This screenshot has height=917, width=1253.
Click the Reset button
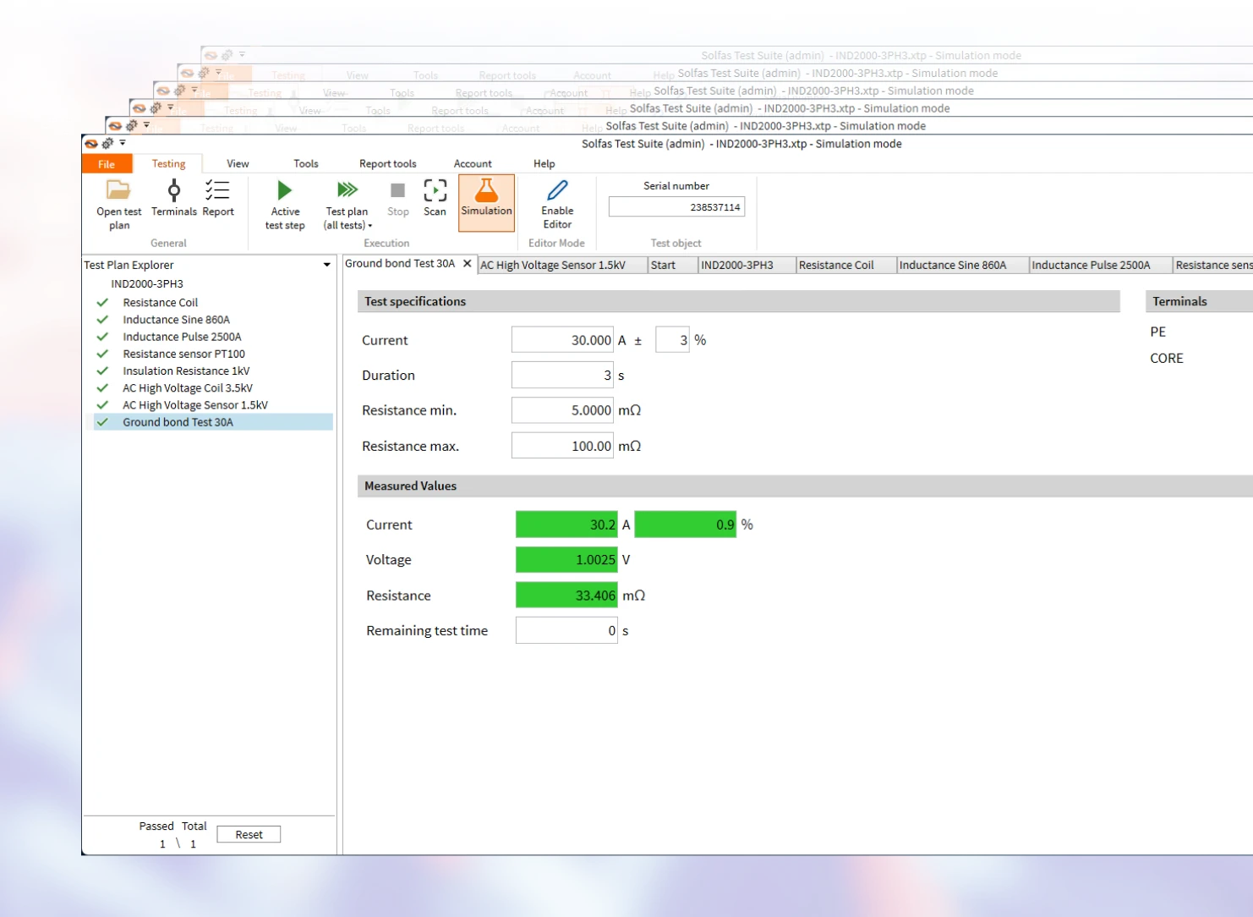point(249,834)
